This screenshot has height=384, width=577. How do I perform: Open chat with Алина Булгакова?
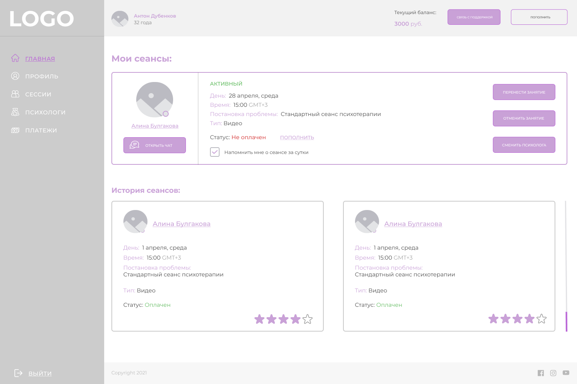(x=155, y=145)
